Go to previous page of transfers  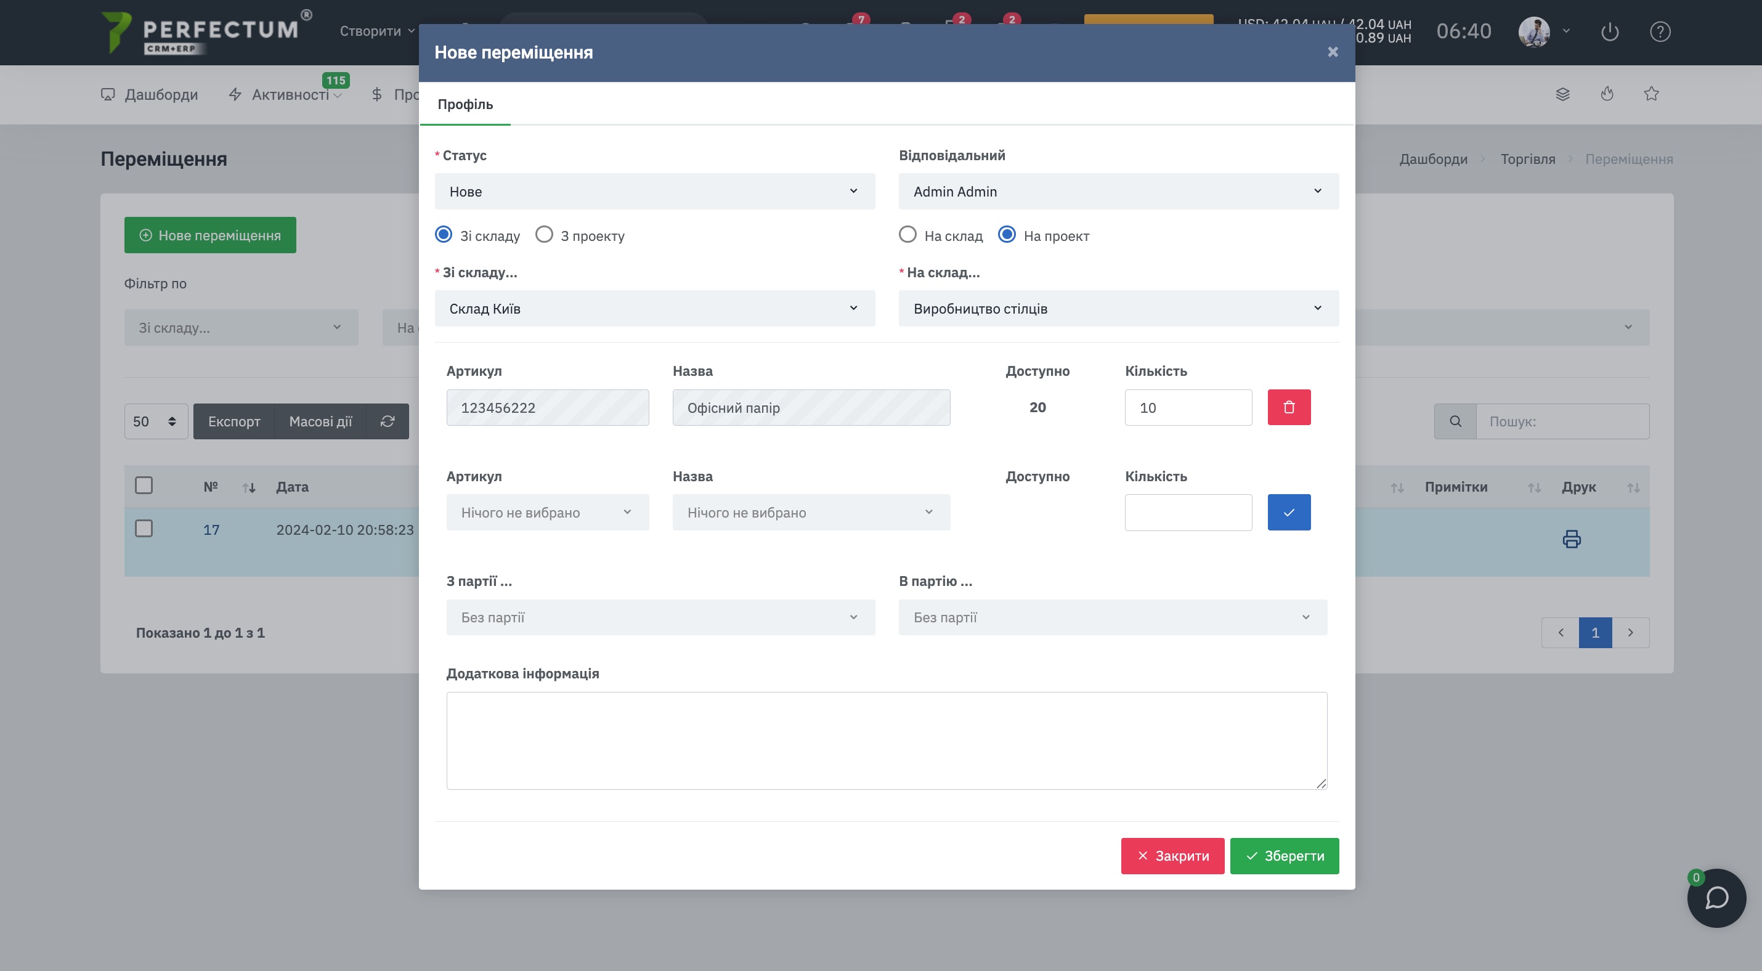click(1560, 633)
